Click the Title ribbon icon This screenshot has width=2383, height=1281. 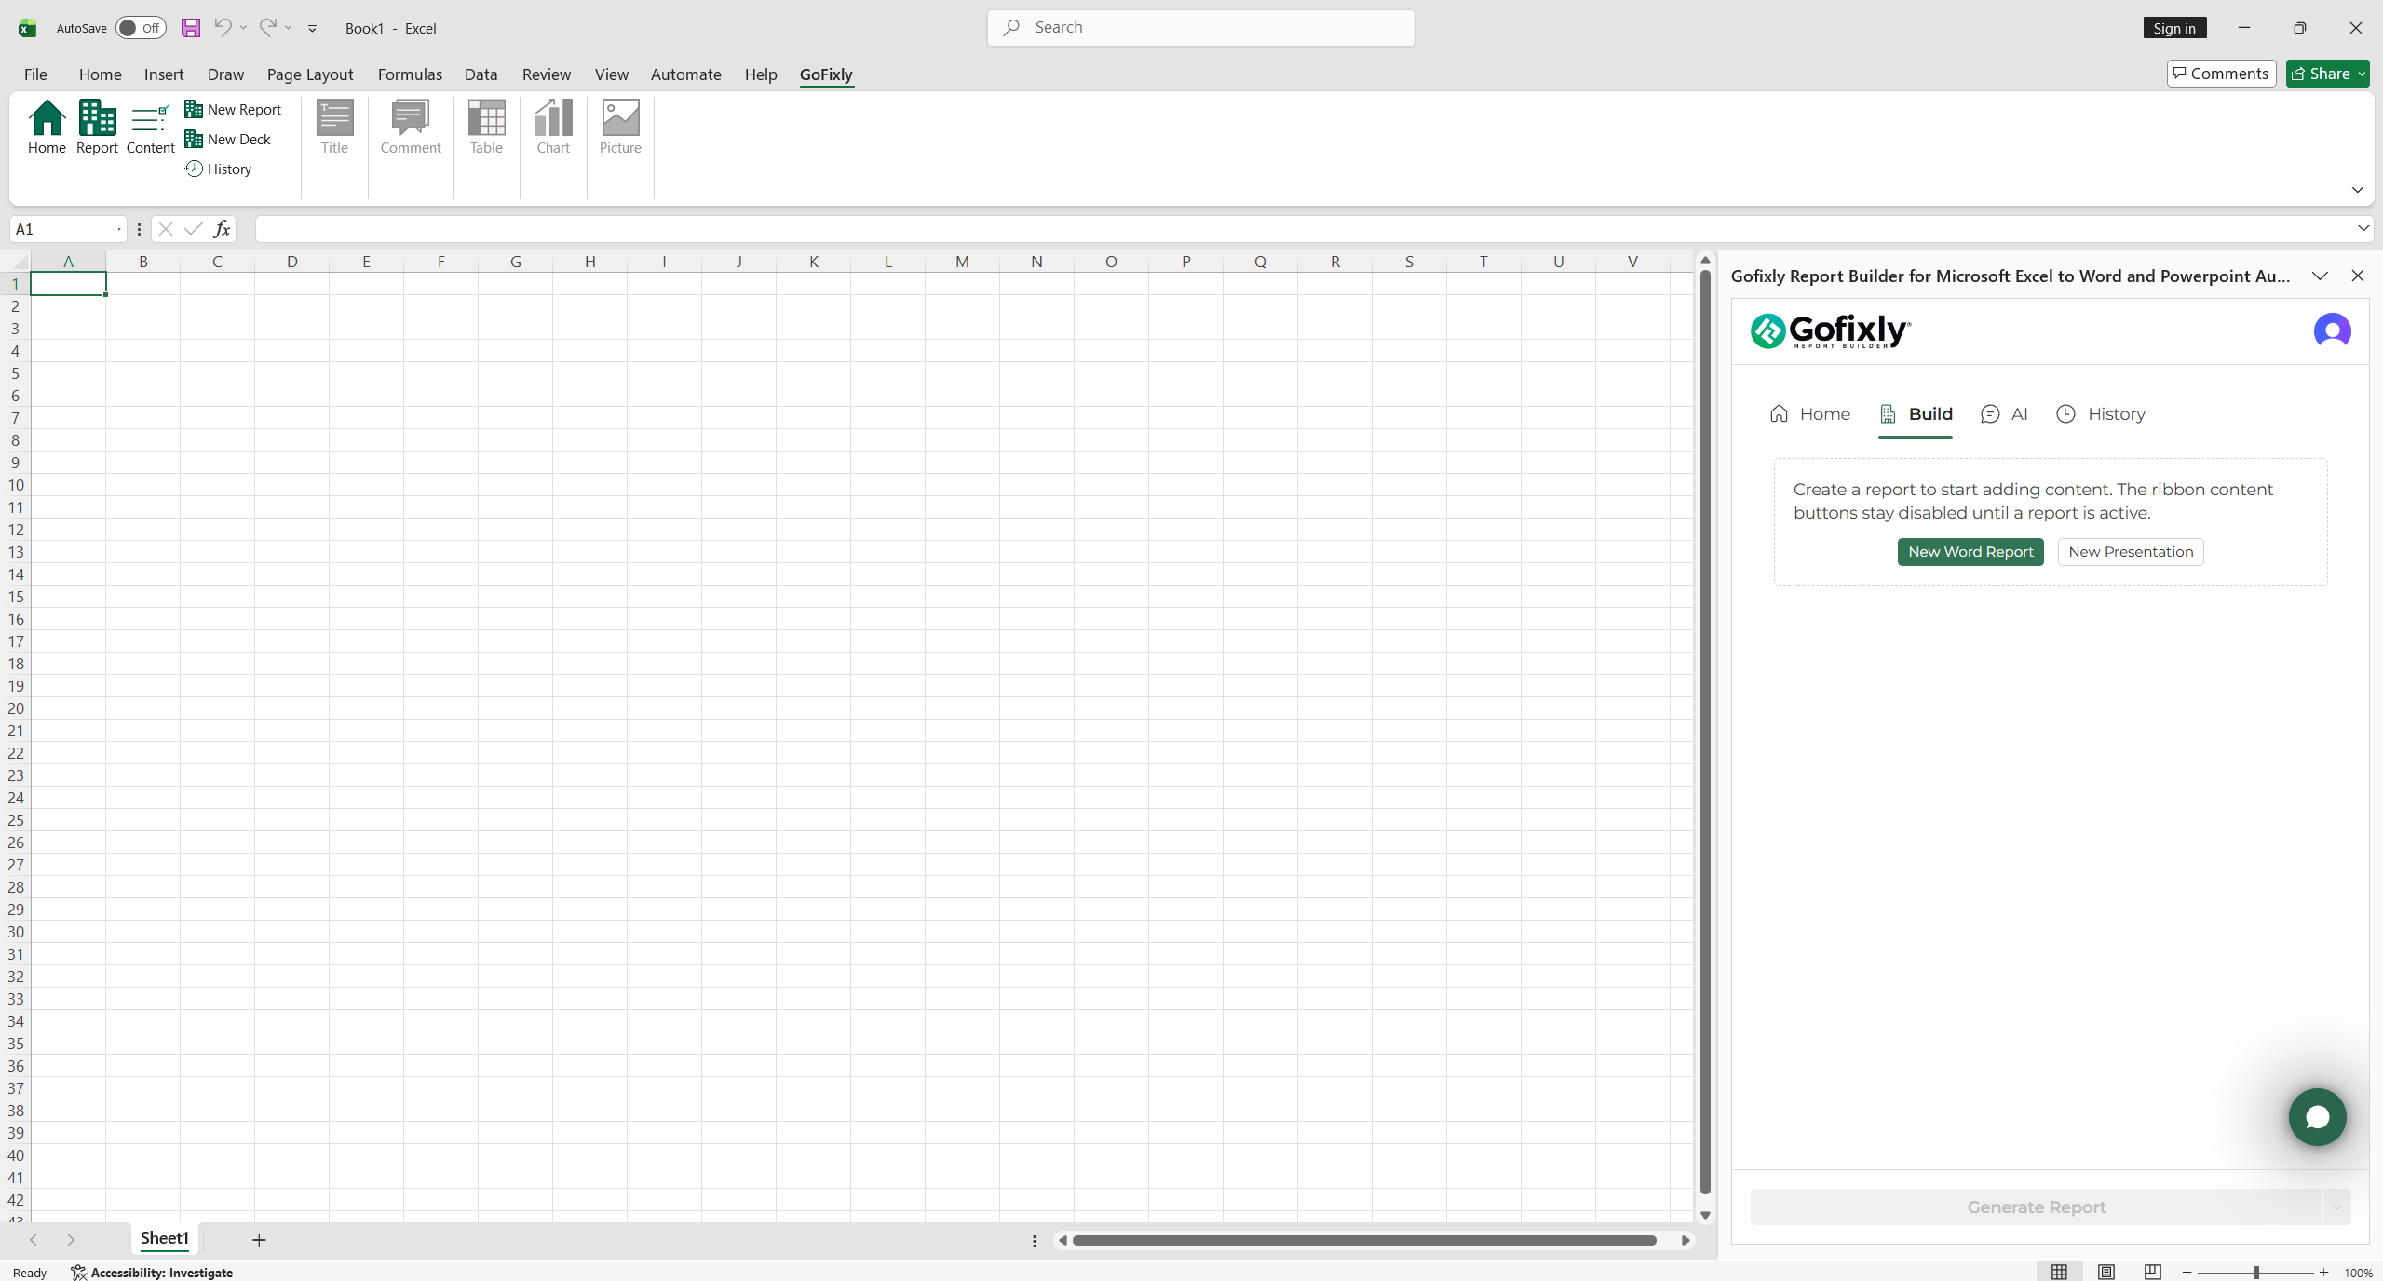(x=334, y=127)
